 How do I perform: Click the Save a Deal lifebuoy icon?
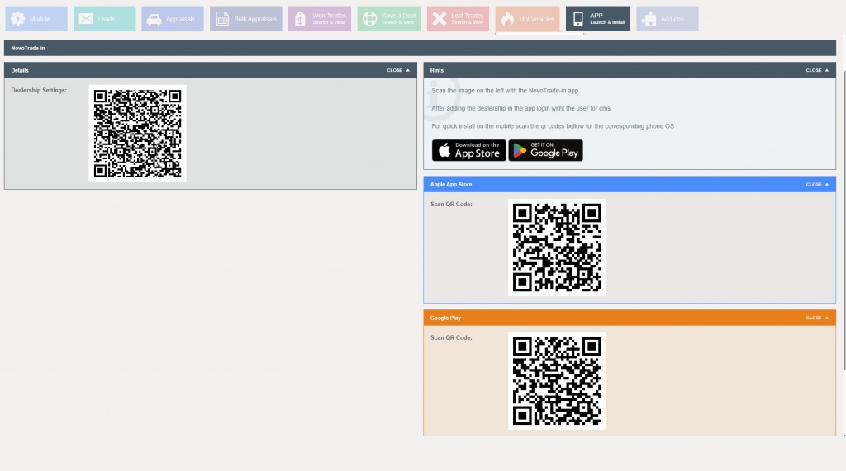tap(369, 19)
